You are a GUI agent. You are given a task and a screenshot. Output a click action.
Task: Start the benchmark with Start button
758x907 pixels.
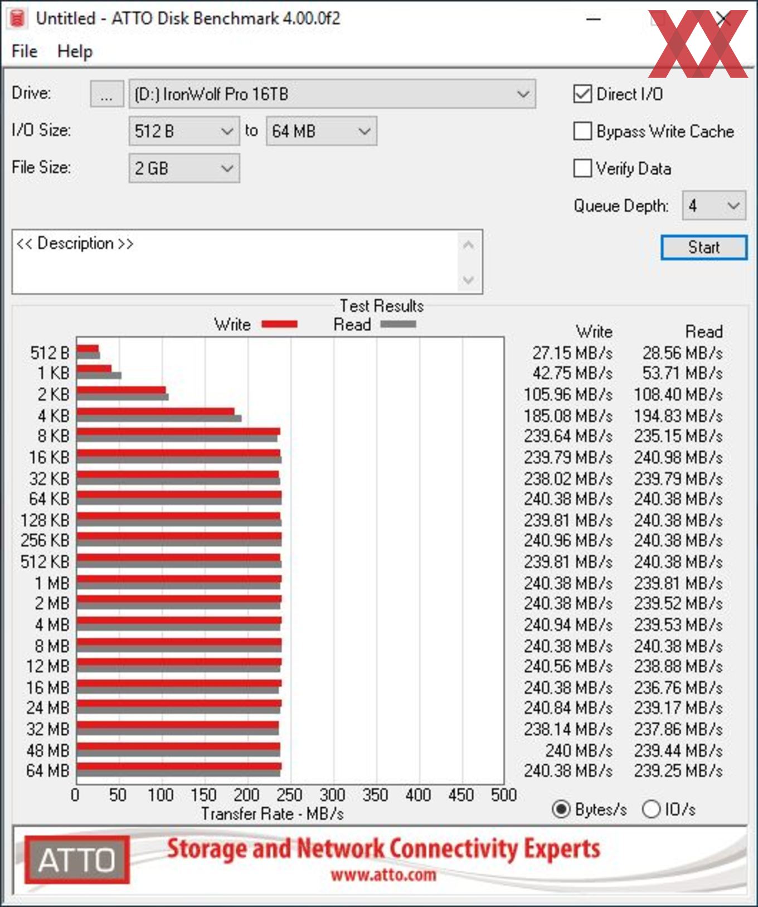coord(703,248)
